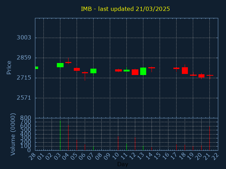Click the 2859 price tick label
Viewport: 226px width, 169px height.
24,58
